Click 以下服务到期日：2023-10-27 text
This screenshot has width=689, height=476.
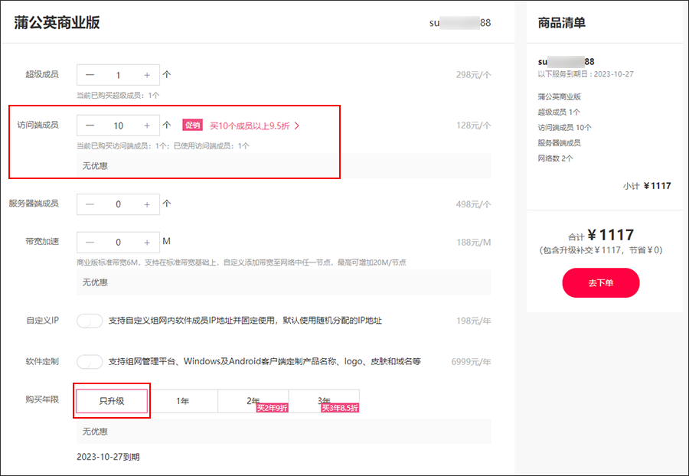(586, 74)
